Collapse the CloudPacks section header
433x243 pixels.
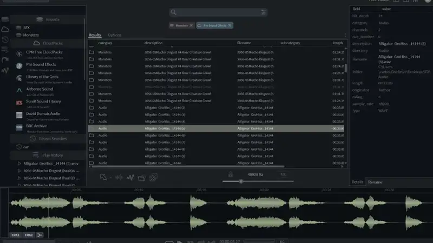(x=48, y=43)
